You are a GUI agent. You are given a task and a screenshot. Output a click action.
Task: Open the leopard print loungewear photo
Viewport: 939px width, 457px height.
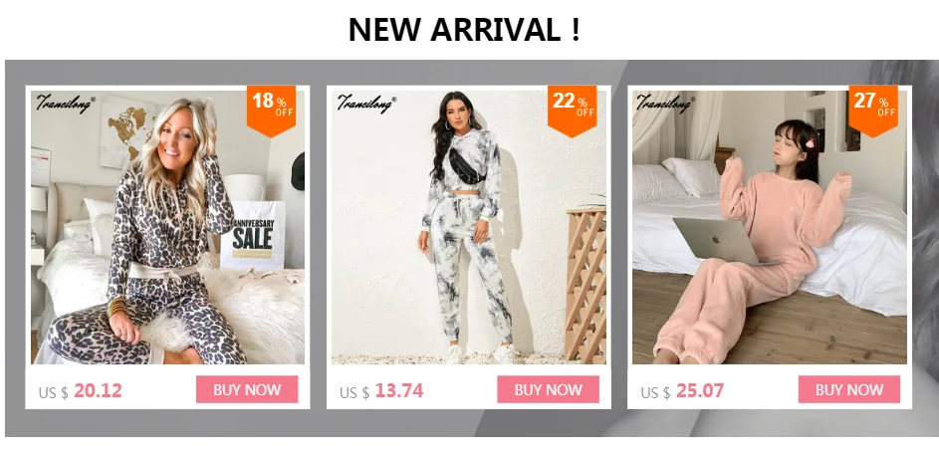click(167, 228)
